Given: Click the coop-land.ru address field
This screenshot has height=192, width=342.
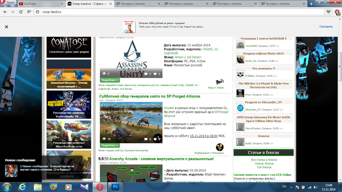Looking at the screenshot, I should [179, 12].
